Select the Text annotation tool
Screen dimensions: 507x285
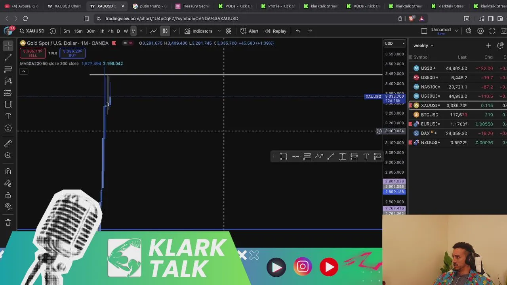tap(8, 116)
